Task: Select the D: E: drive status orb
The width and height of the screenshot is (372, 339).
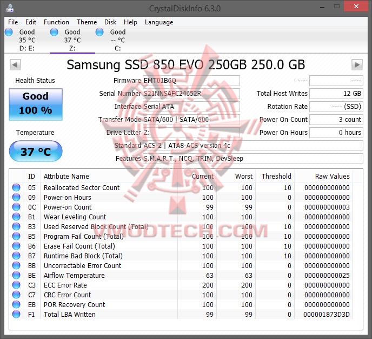Action: 9,32
